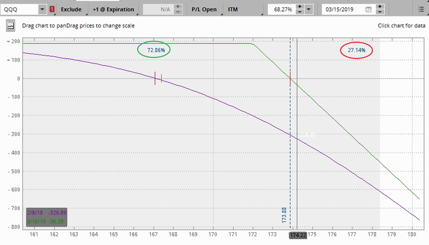429x245 pixels.
Task: Click the chart mode icon at top left
Action: coord(10,26)
